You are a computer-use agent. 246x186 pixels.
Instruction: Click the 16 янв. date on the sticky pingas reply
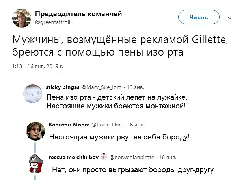pos(135,87)
